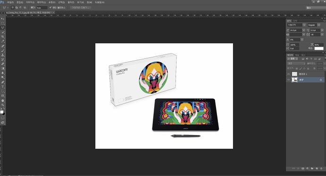
Task: Select the Magic Wand tool
Action: coord(3,32)
